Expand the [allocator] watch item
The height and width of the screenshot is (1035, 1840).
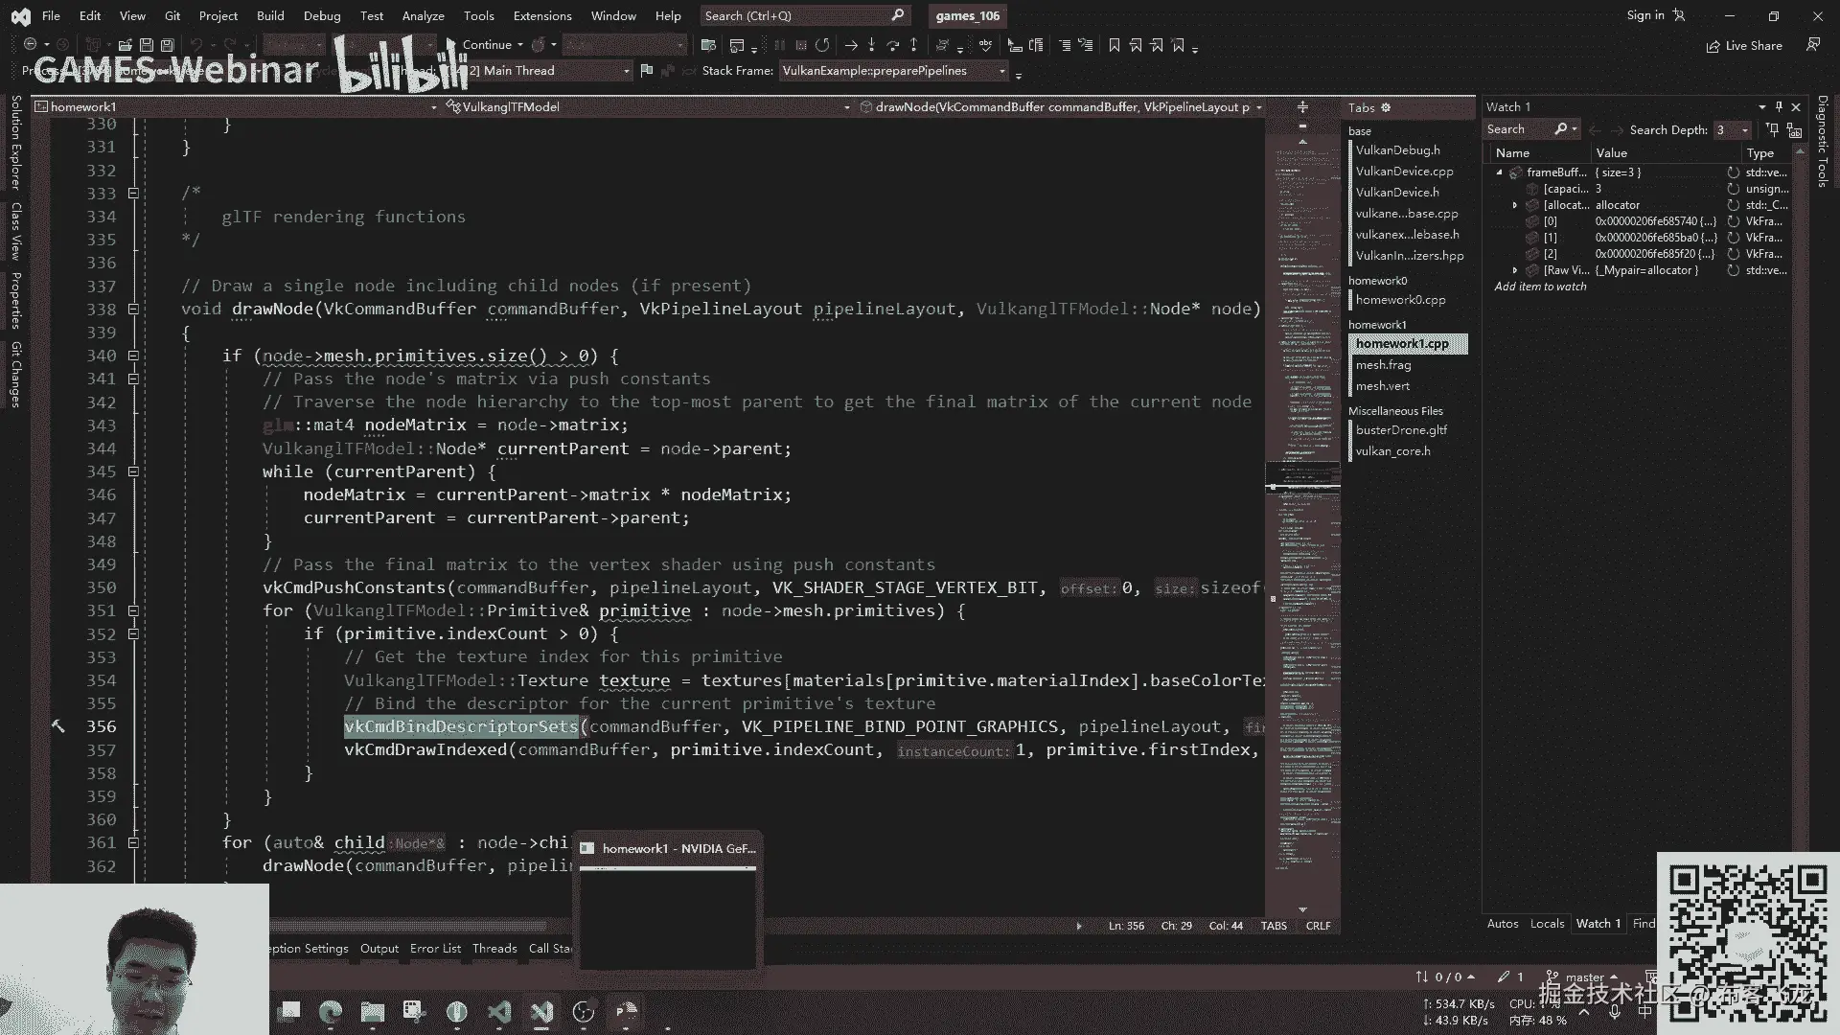point(1515,205)
